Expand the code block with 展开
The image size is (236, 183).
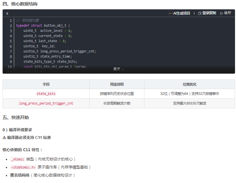coord(117,69)
